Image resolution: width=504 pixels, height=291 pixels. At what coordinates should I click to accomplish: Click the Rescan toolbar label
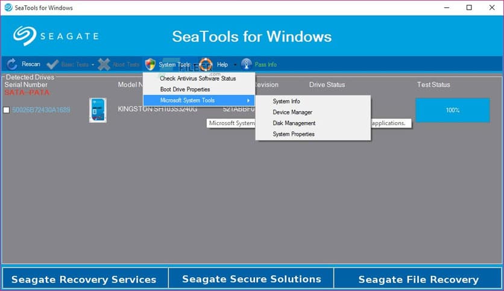(31, 64)
